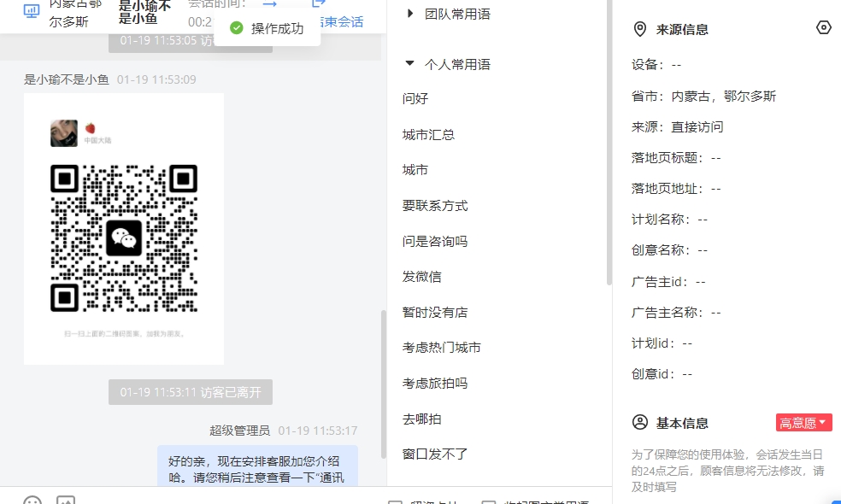The width and height of the screenshot is (841, 504).
Task: Select the 考虑旅拍吗 quick phrase
Action: click(435, 384)
